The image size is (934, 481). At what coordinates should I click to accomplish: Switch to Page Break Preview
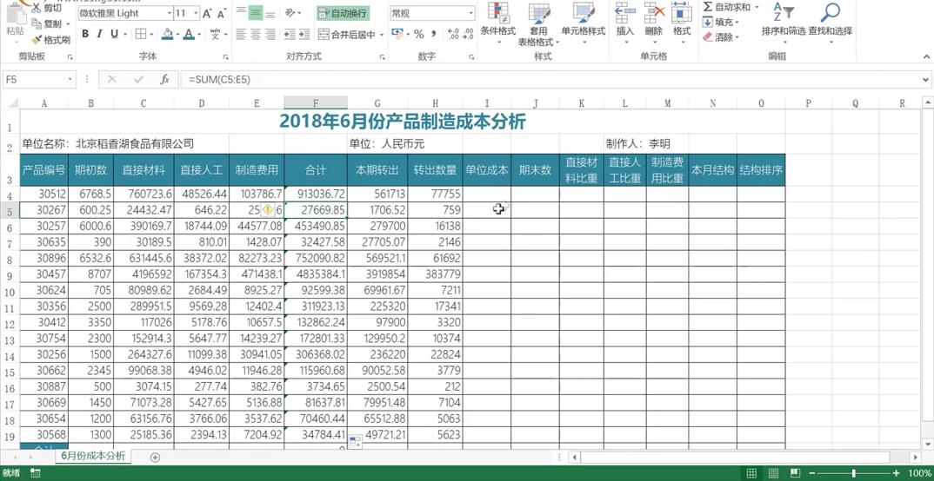[795, 473]
